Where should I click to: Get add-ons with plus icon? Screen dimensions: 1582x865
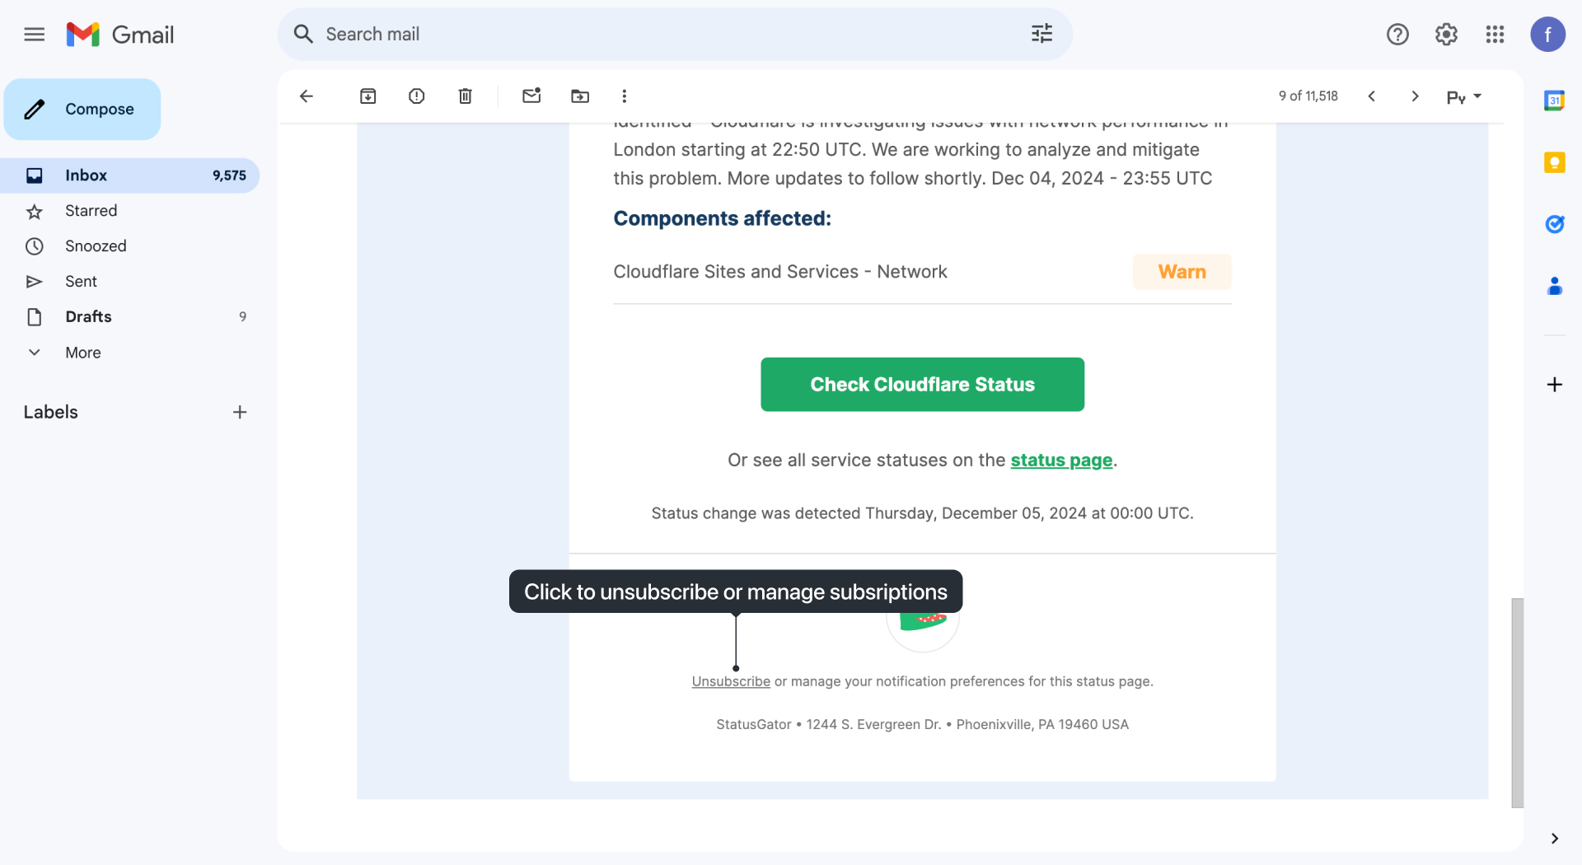1554,385
